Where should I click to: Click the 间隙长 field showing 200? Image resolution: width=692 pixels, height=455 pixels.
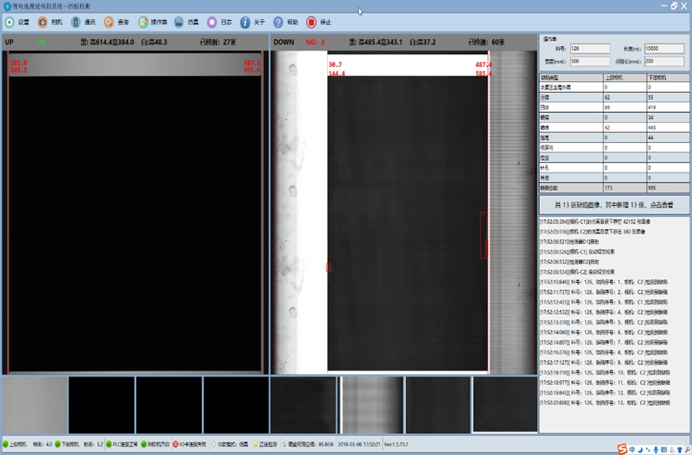[664, 62]
